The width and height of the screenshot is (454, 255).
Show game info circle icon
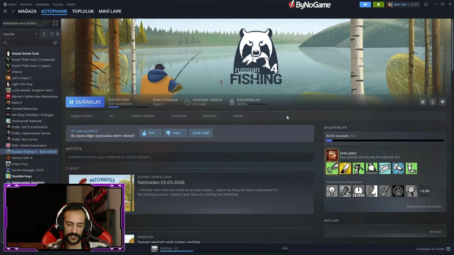click(433, 102)
